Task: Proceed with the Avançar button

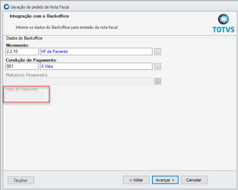Action: pos(165,180)
